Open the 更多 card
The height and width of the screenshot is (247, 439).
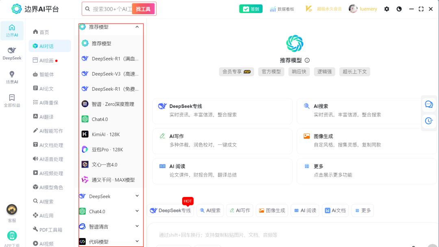[x=367, y=171]
